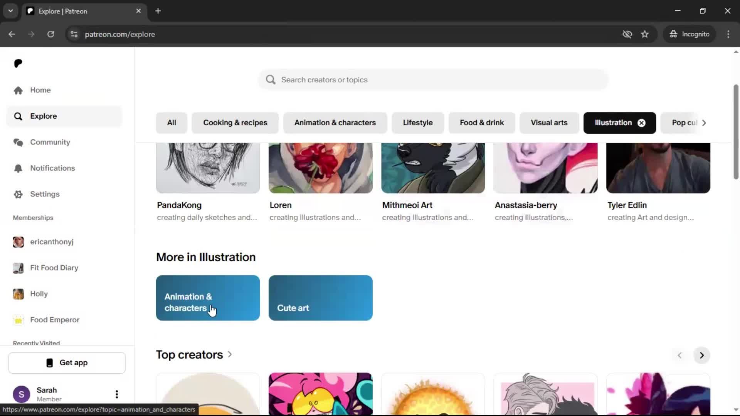Select Cooking & recipes category chip

235,123
